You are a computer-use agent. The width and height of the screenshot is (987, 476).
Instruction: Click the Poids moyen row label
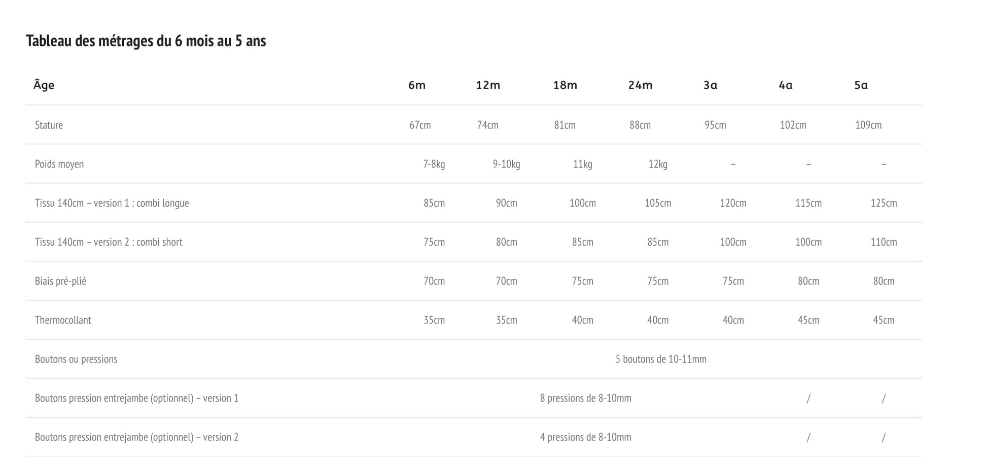(59, 164)
